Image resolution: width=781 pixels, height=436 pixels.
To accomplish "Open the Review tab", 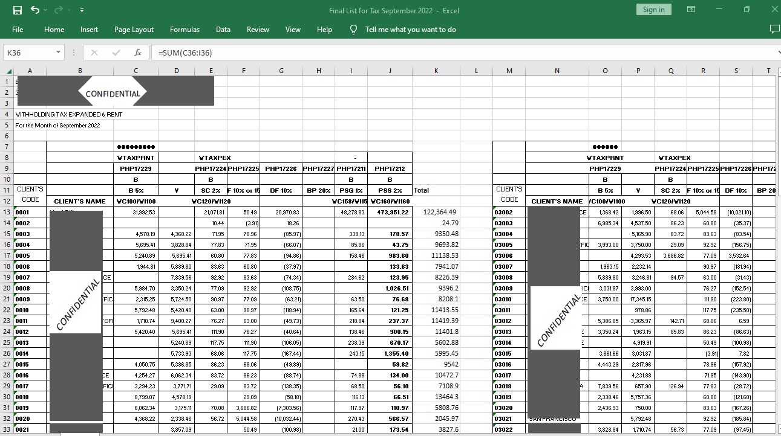I will point(258,30).
